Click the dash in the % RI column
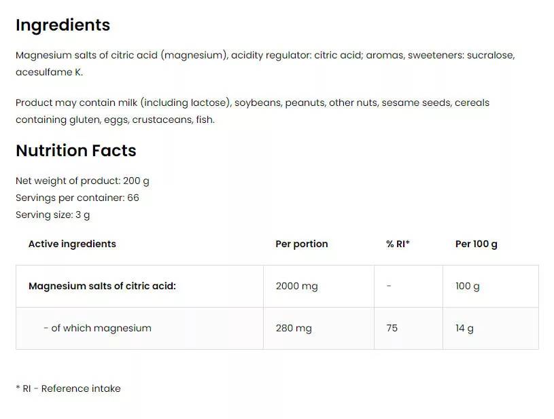 click(x=389, y=286)
